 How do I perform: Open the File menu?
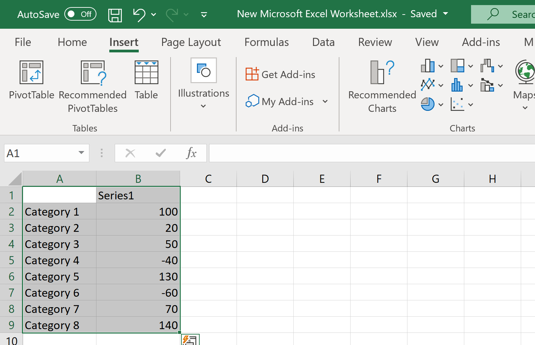(23, 42)
